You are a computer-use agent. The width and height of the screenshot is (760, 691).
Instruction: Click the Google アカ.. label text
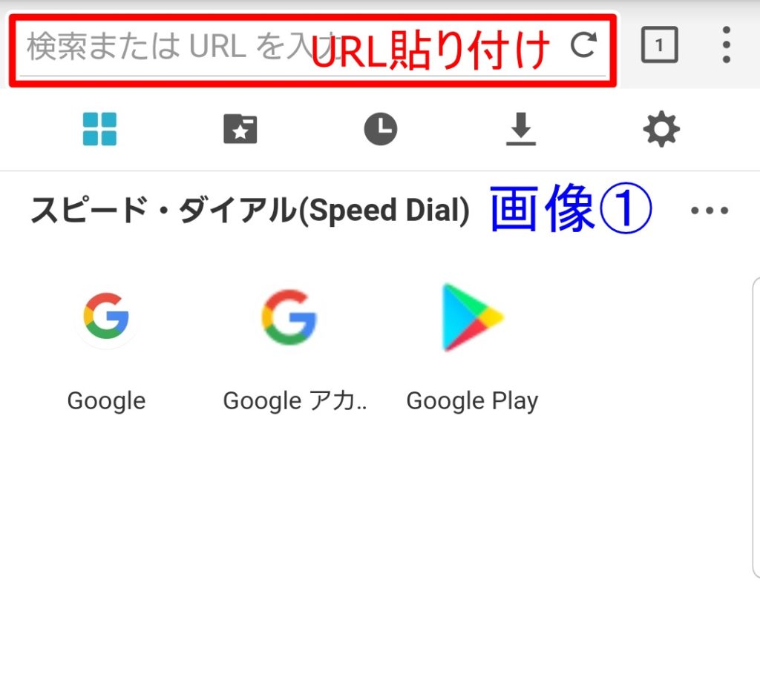click(x=295, y=401)
